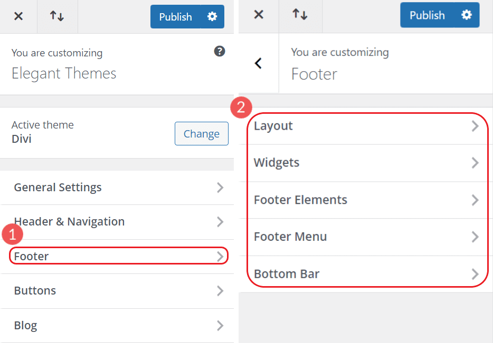The image size is (493, 343).
Task: Click the Publish button
Action: [x=176, y=16]
